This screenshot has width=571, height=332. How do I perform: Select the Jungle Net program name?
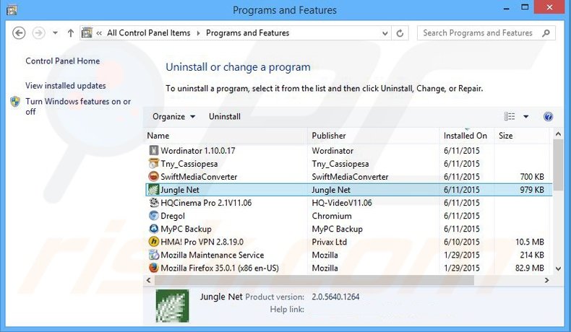point(180,190)
